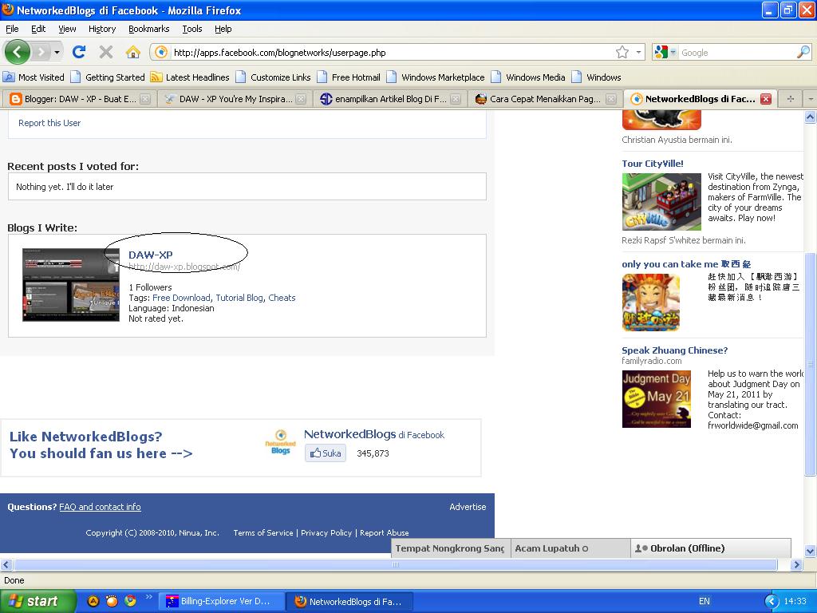
Task: Click the Judgment Day May 21 ad image
Action: click(657, 399)
